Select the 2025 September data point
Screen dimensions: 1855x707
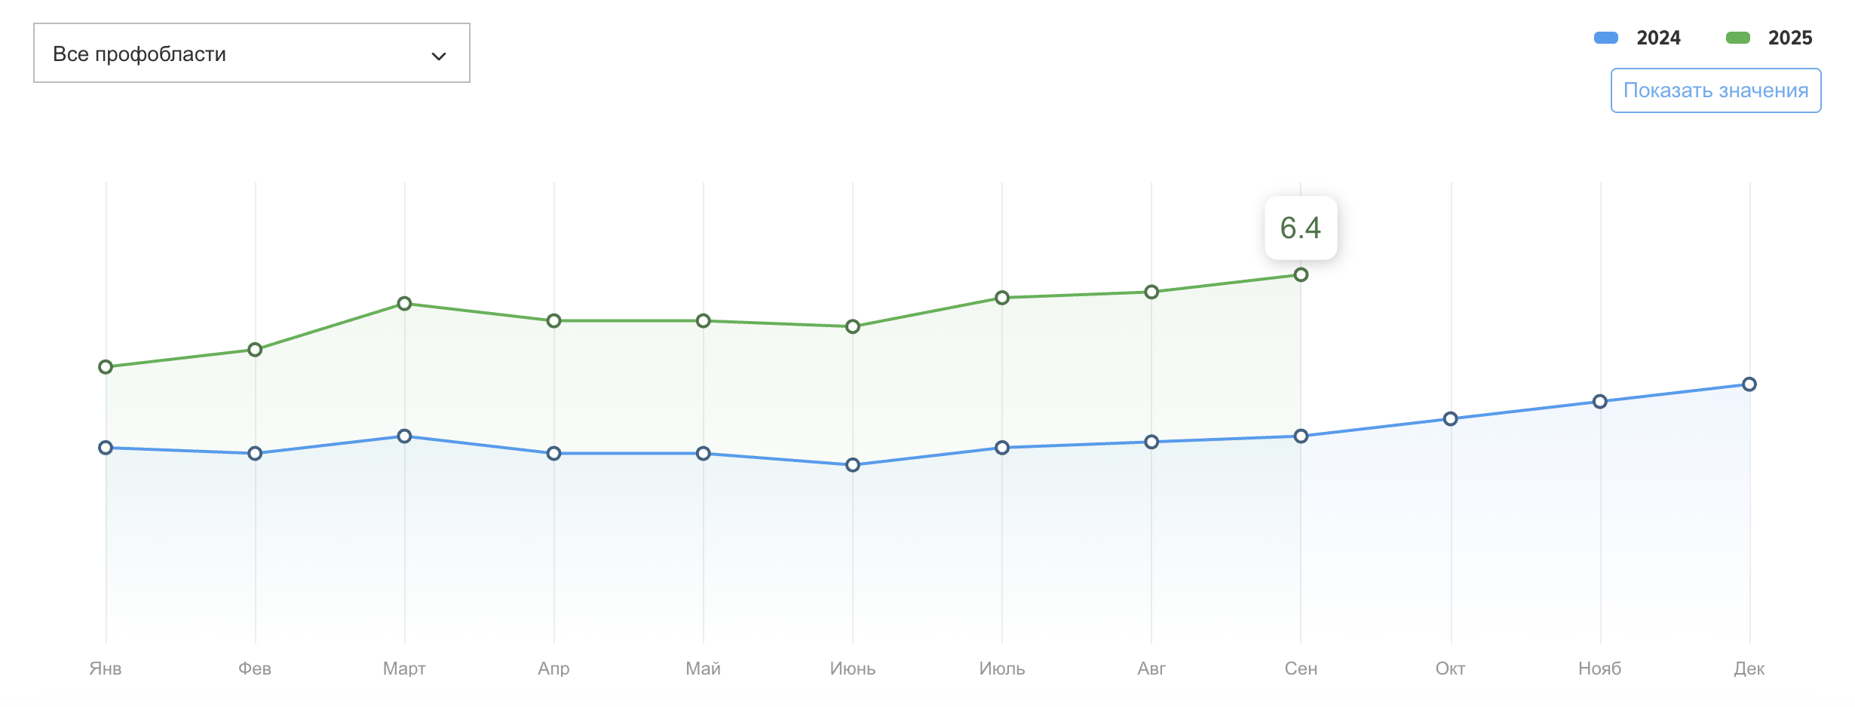[1301, 275]
